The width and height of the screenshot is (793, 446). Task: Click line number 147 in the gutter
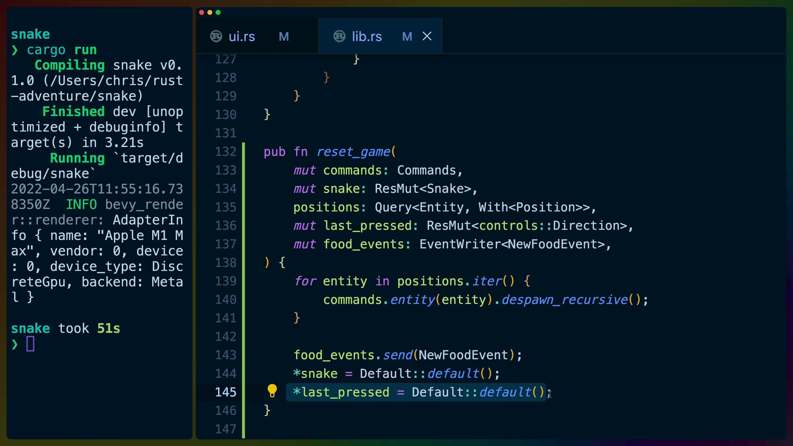pos(225,429)
